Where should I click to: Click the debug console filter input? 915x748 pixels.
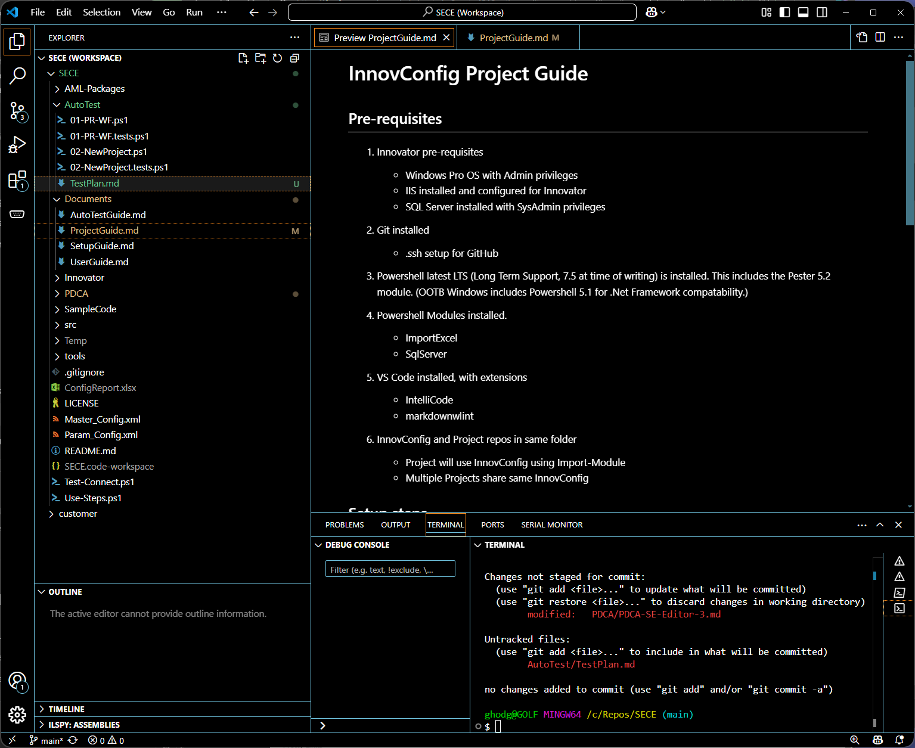[390, 569]
